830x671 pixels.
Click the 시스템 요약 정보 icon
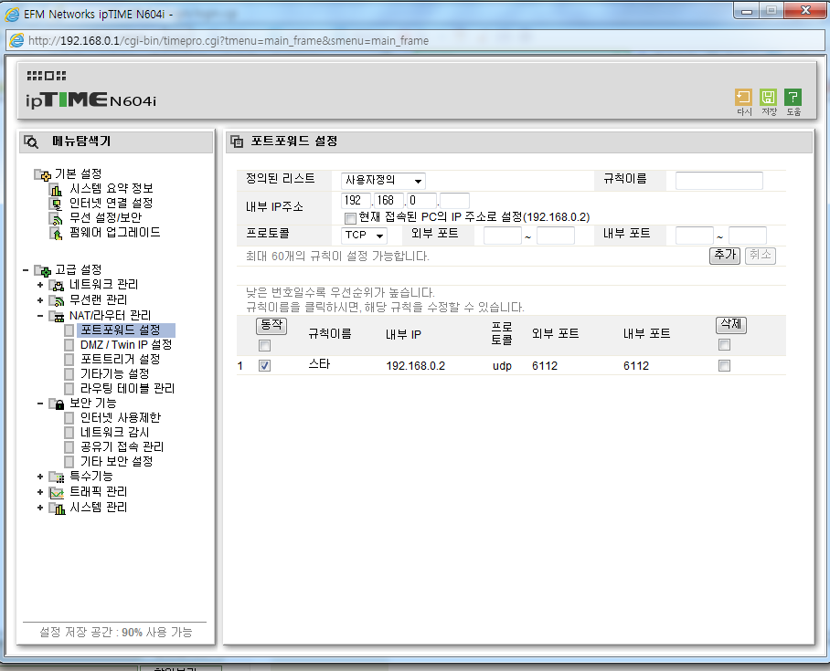pos(56,189)
